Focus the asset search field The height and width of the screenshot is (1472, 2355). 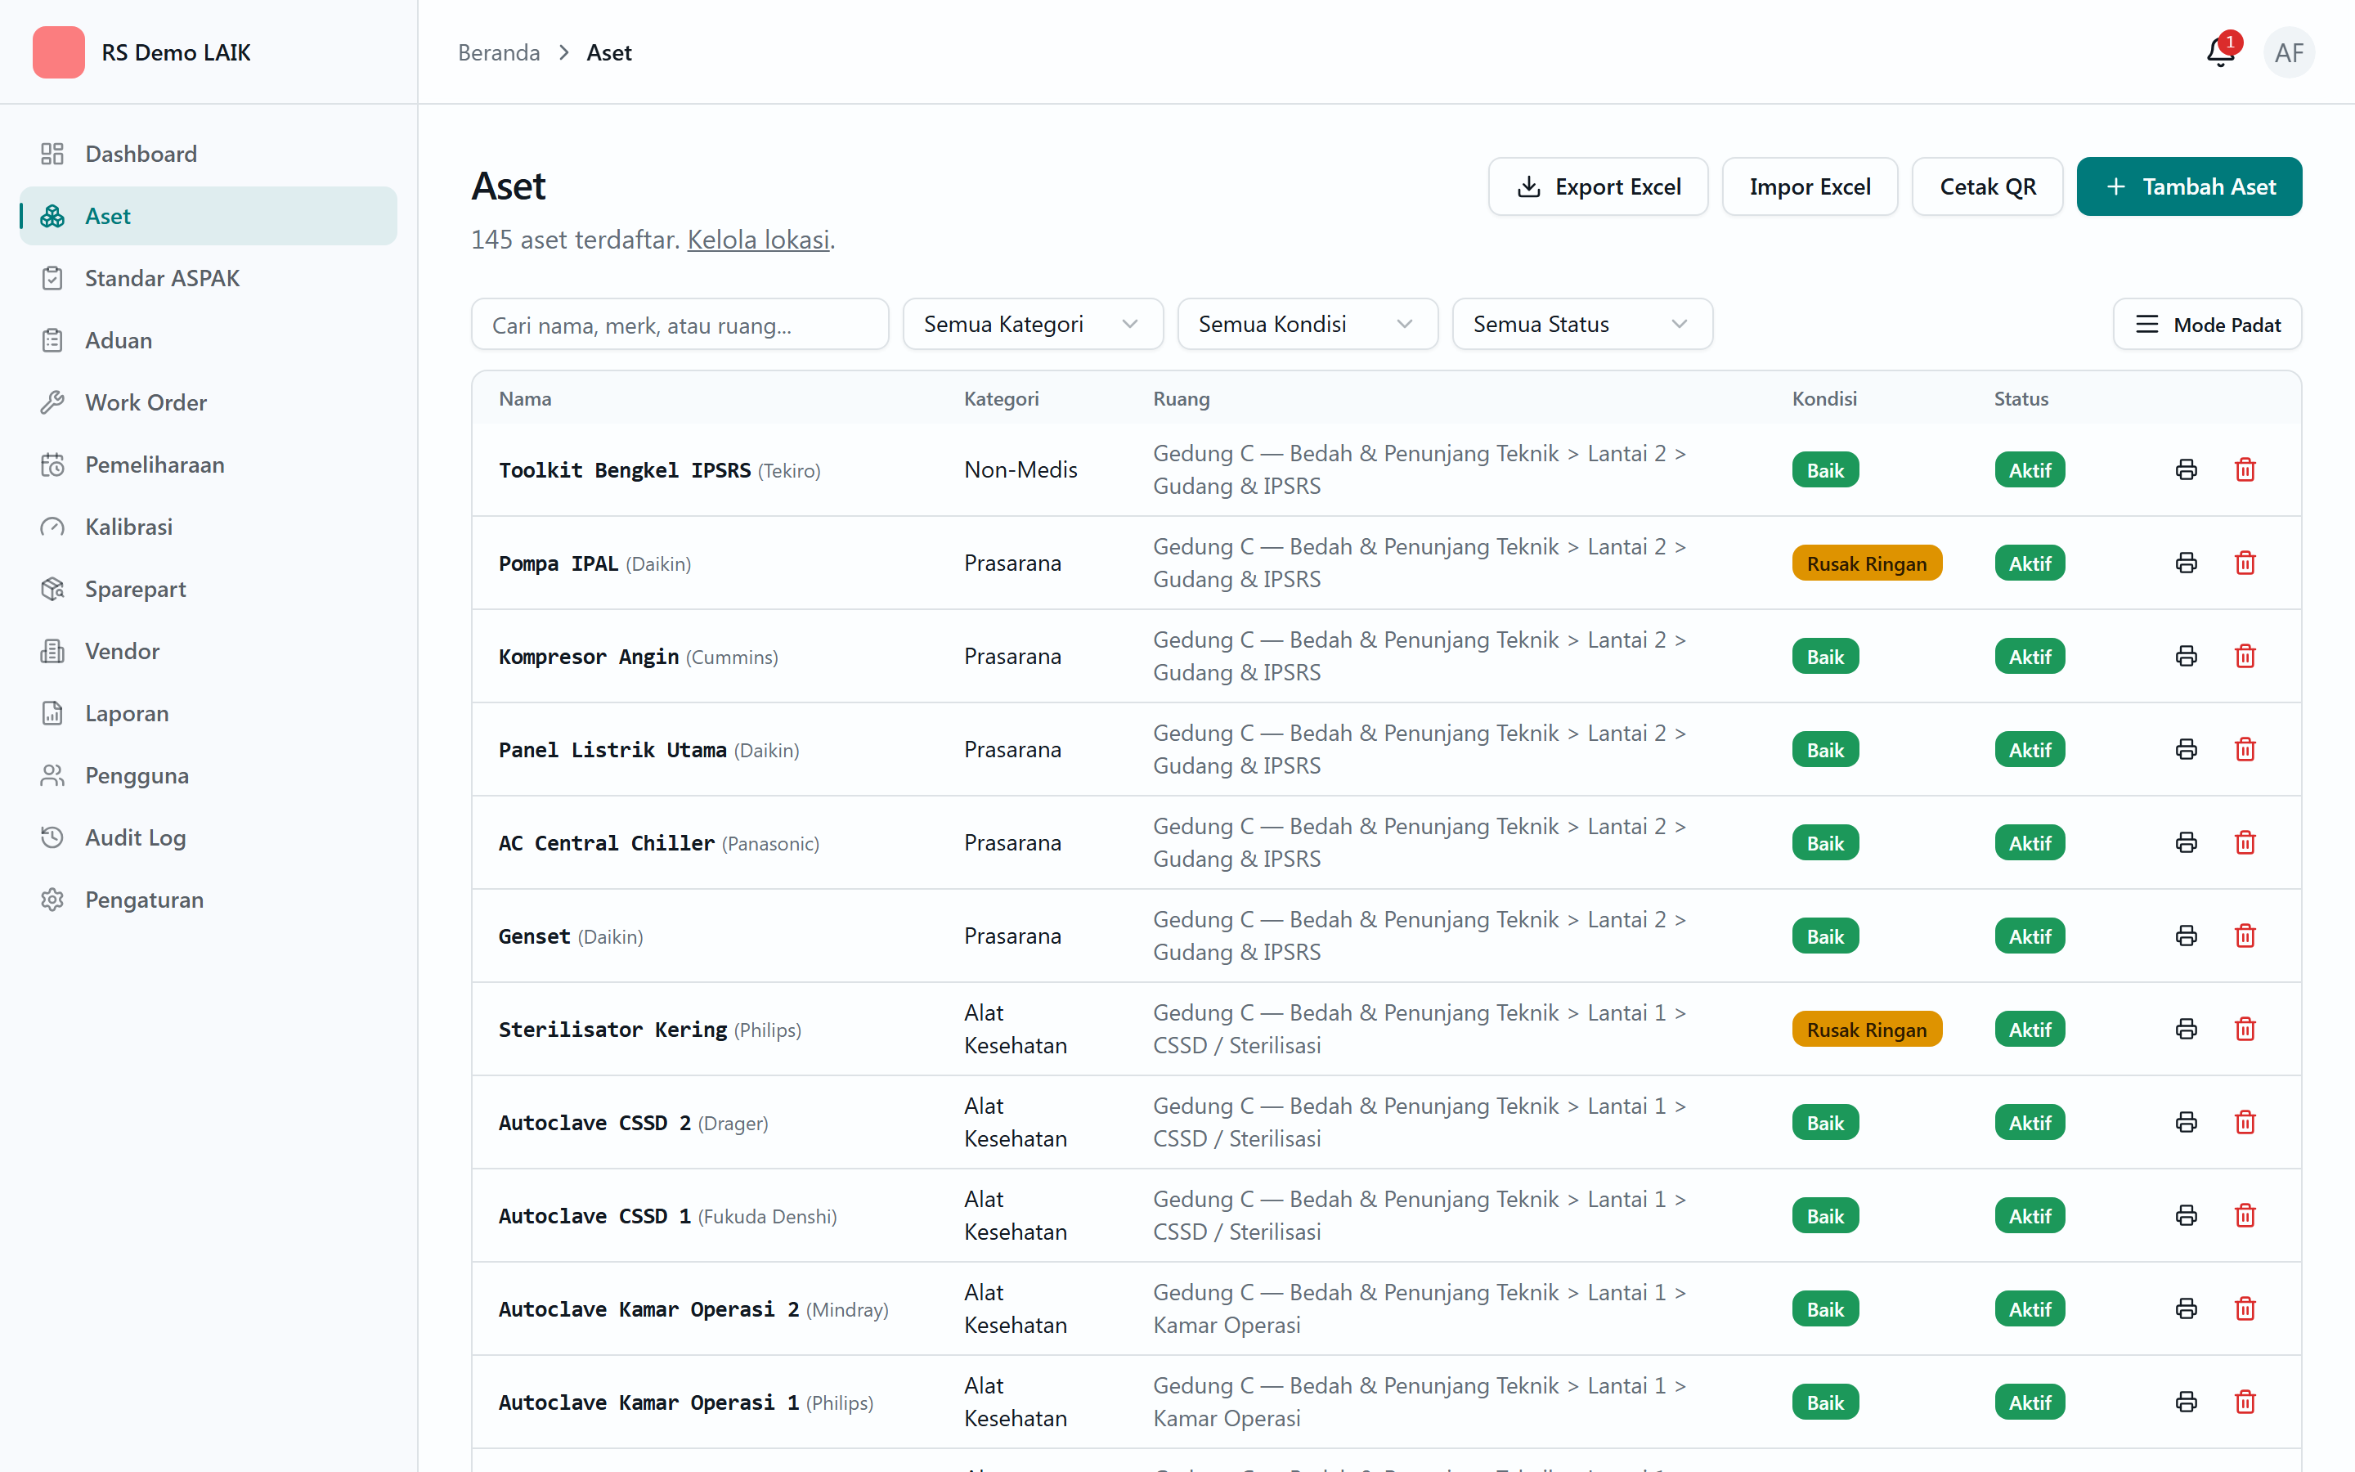pos(680,324)
